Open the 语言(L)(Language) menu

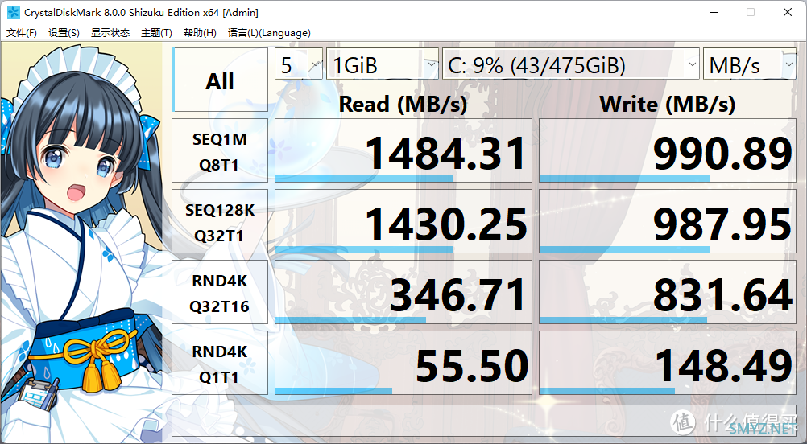pos(269,33)
